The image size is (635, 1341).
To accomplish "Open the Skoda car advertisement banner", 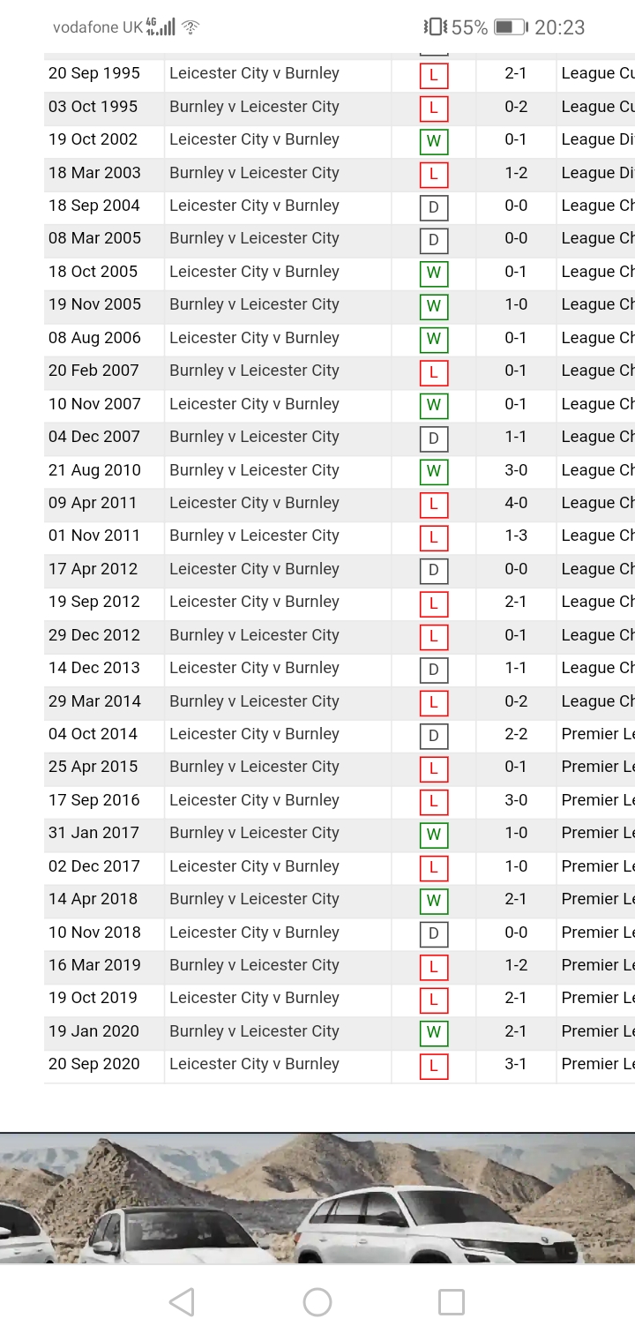I will [x=317, y=1198].
